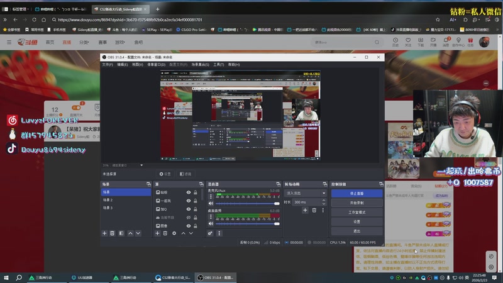
Task: Add a new scene in OBS scenes panel
Action: click(104, 233)
